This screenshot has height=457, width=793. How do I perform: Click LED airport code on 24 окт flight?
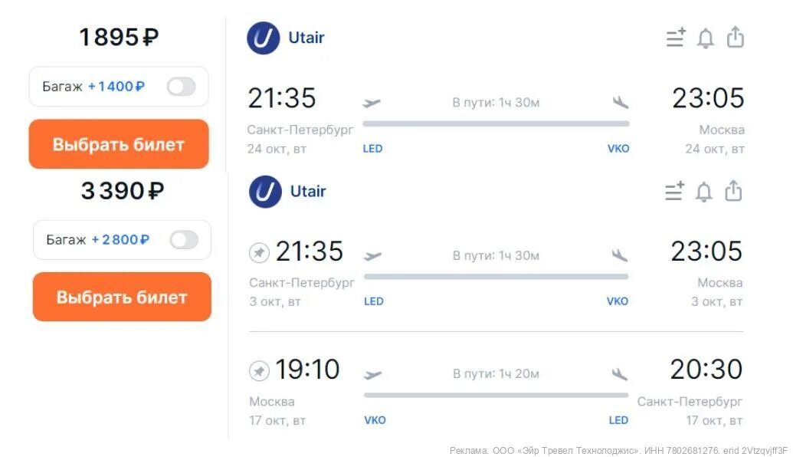pyautogui.click(x=372, y=149)
